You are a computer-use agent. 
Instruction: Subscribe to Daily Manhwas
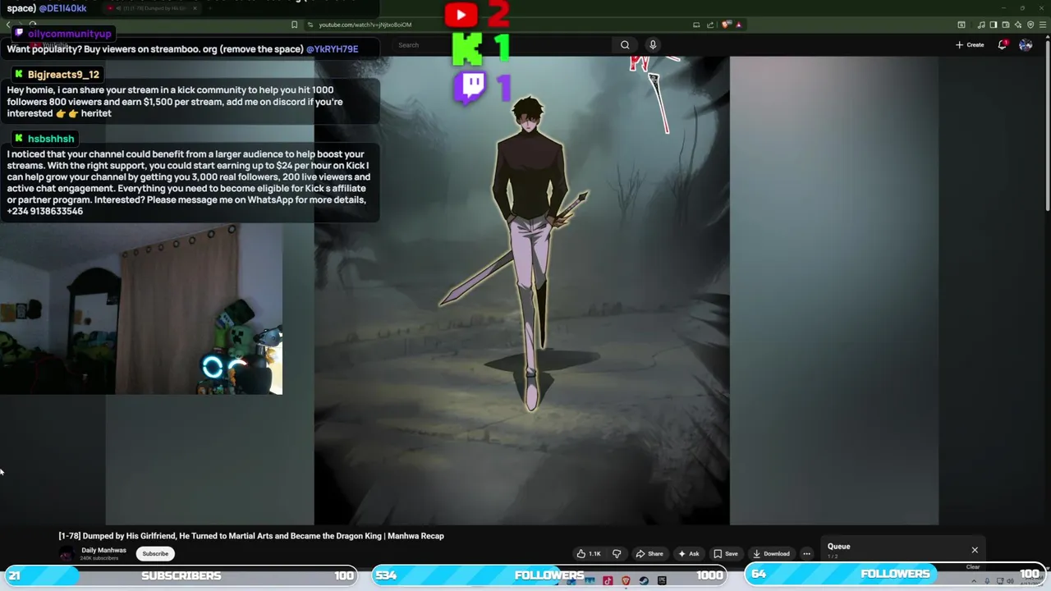(x=155, y=553)
